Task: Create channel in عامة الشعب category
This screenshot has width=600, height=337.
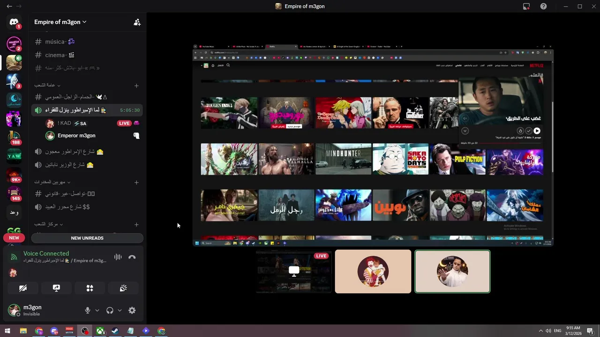Action: 136,86
